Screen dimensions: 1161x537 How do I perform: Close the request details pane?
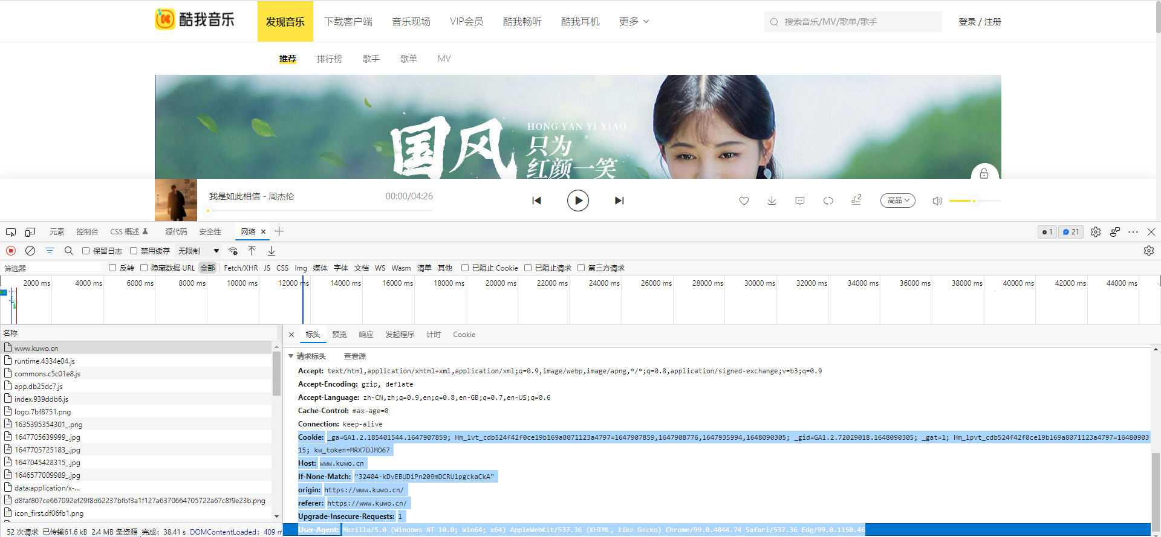pos(291,335)
